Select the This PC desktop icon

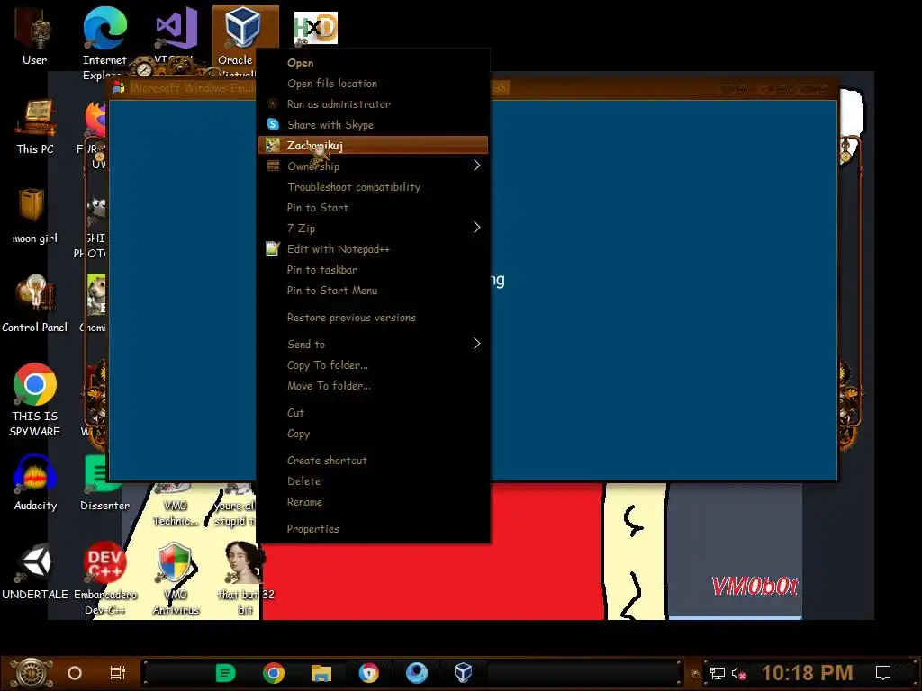(x=35, y=126)
